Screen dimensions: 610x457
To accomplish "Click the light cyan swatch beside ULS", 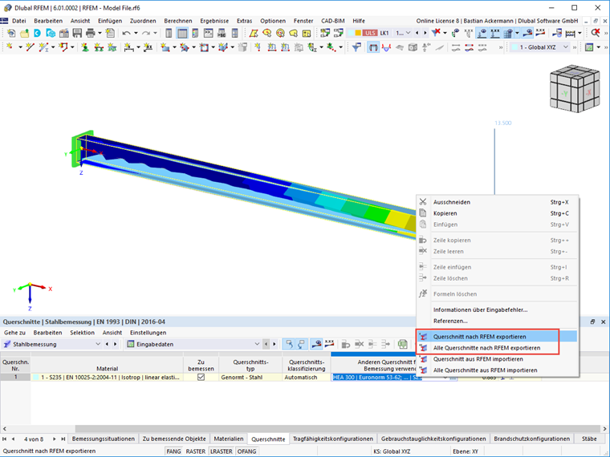I will 352,33.
